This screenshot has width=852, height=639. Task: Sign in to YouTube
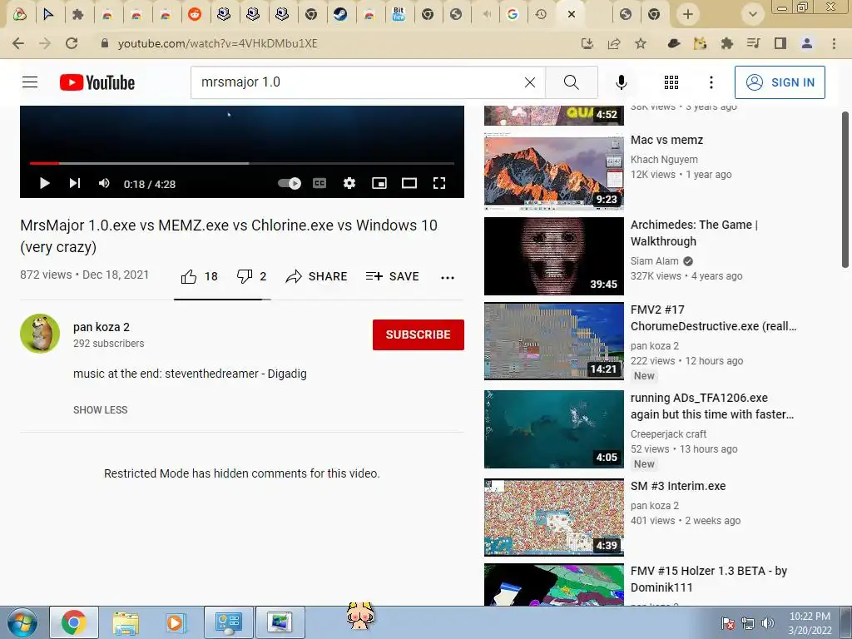coord(780,82)
